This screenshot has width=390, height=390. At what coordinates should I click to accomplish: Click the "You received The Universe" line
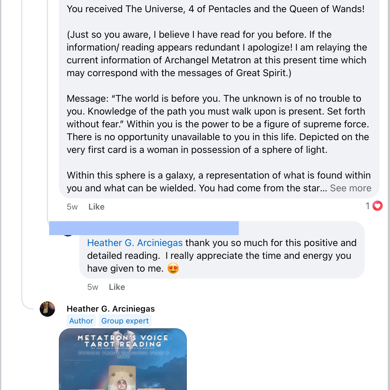(x=215, y=9)
